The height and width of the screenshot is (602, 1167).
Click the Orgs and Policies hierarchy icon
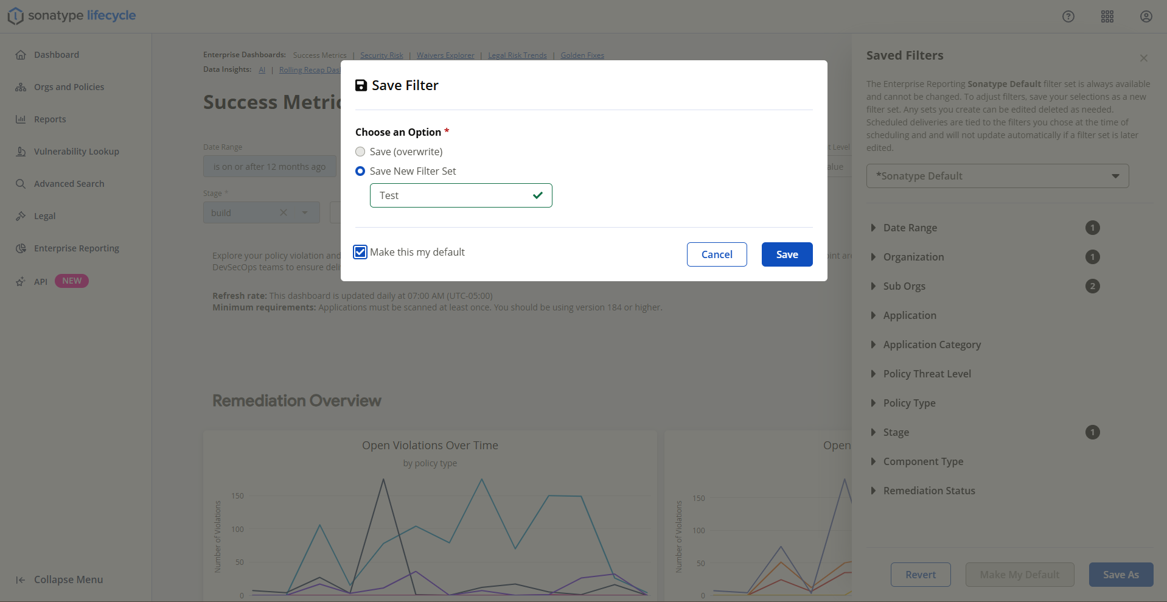click(21, 87)
